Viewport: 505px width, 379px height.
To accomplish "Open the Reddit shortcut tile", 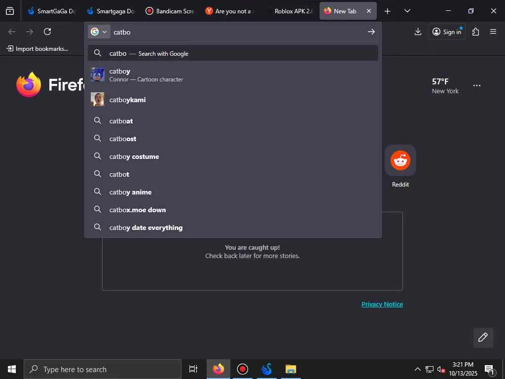I will (400, 166).
